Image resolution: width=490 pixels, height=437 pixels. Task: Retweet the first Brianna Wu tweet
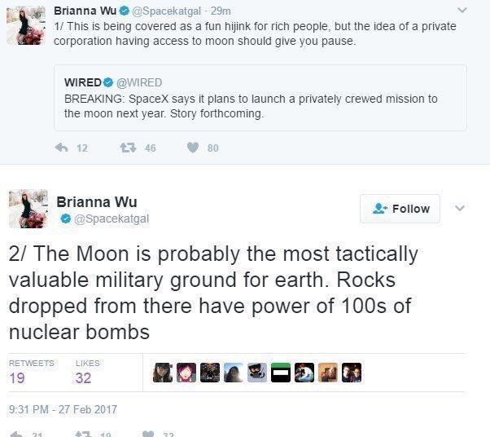tap(128, 148)
